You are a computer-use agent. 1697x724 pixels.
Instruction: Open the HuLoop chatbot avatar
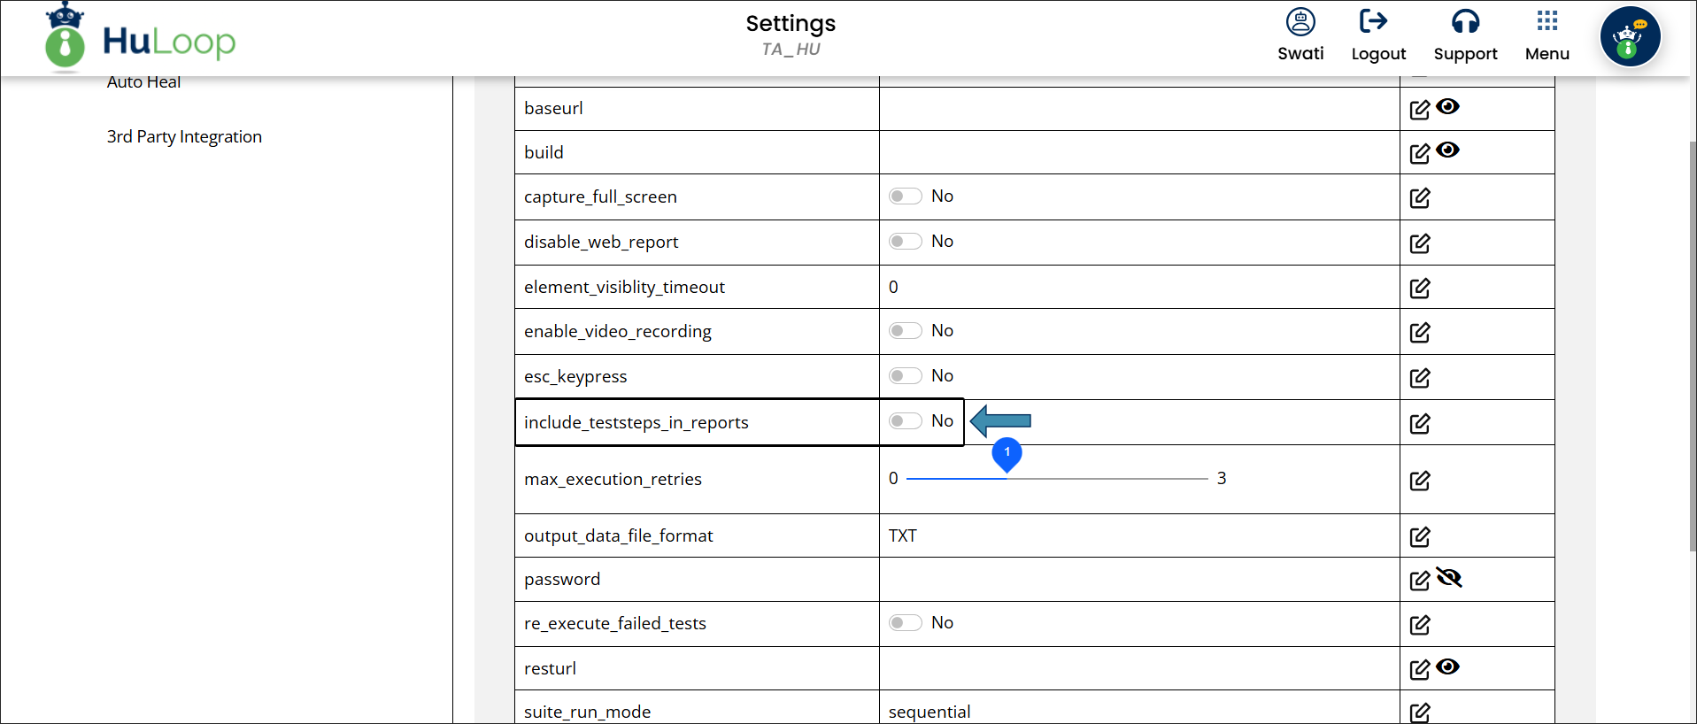(1630, 37)
